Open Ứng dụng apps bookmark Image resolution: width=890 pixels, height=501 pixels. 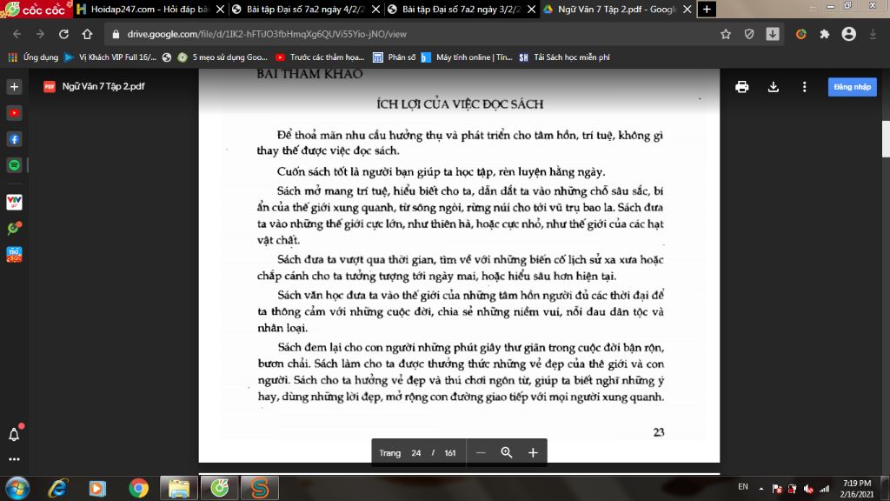[x=33, y=57]
